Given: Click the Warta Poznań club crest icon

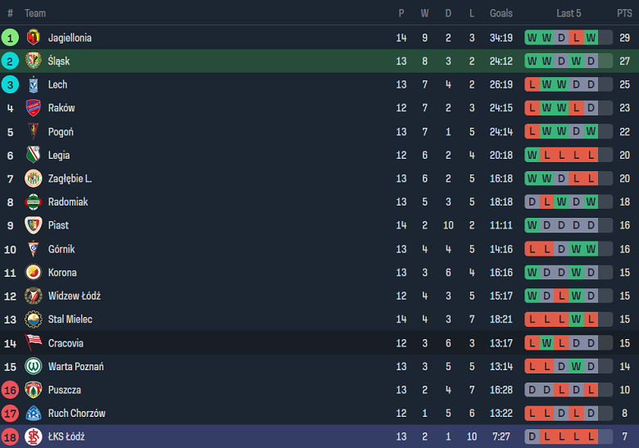Looking at the screenshot, I should click(x=34, y=366).
